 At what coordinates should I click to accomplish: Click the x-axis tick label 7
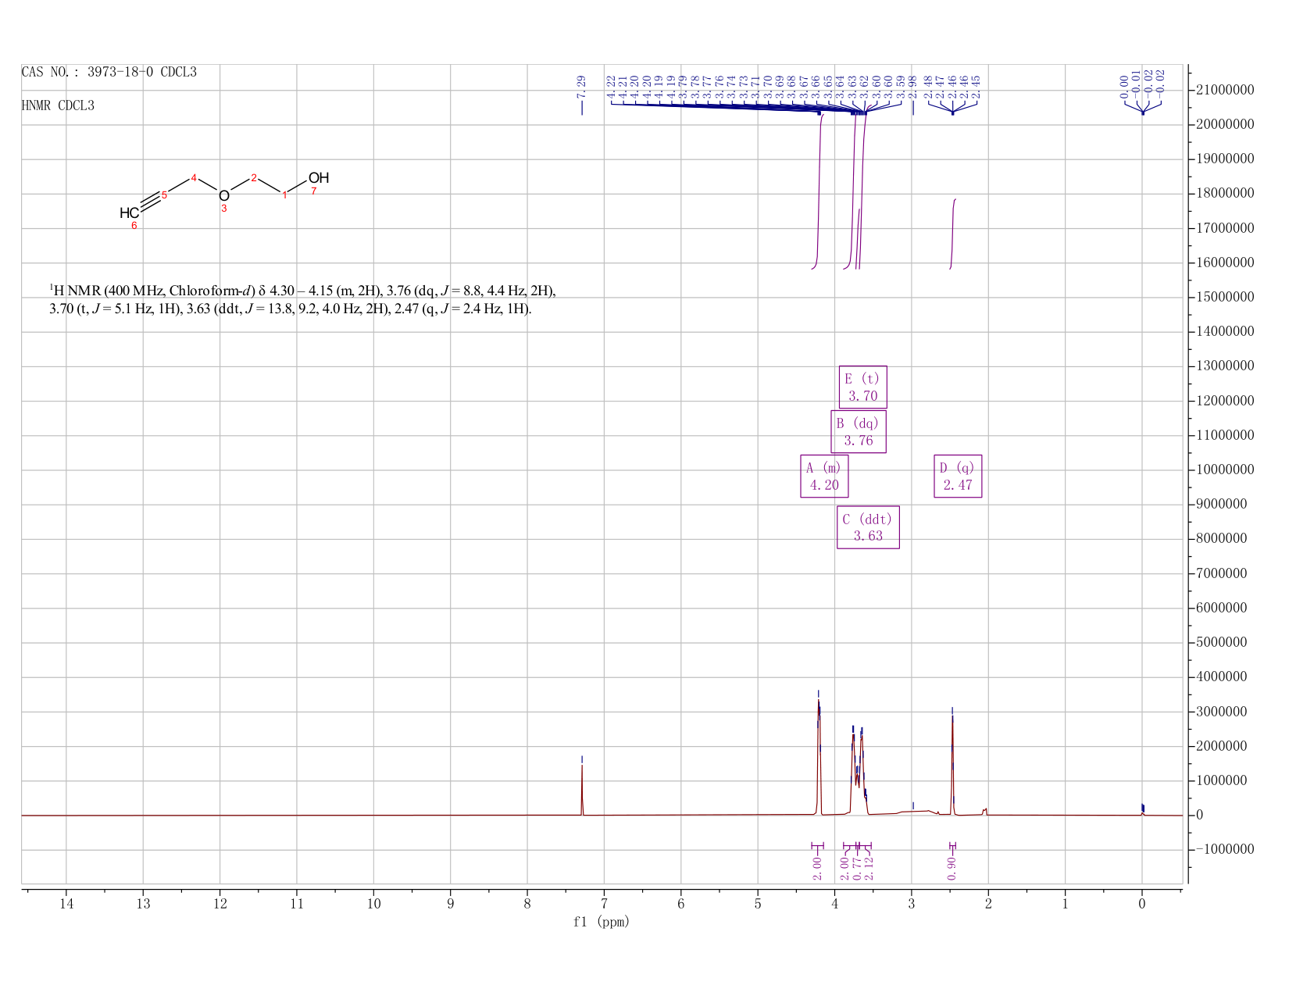point(604,904)
